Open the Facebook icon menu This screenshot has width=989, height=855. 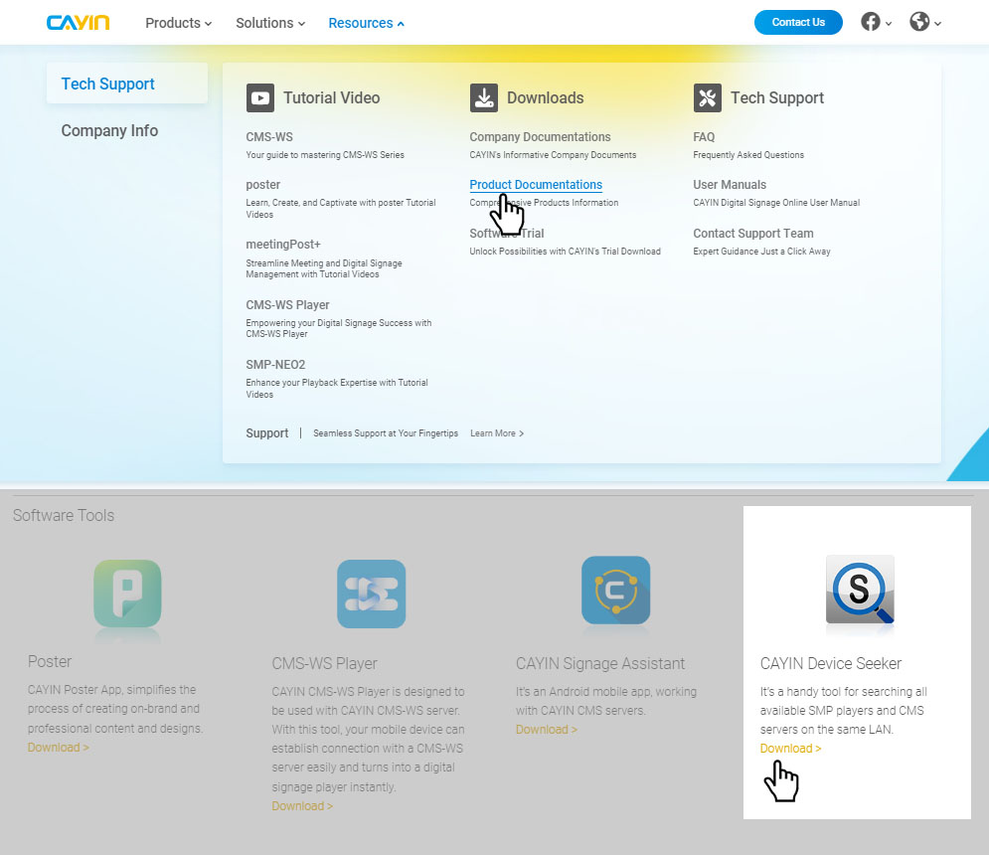[x=871, y=22]
